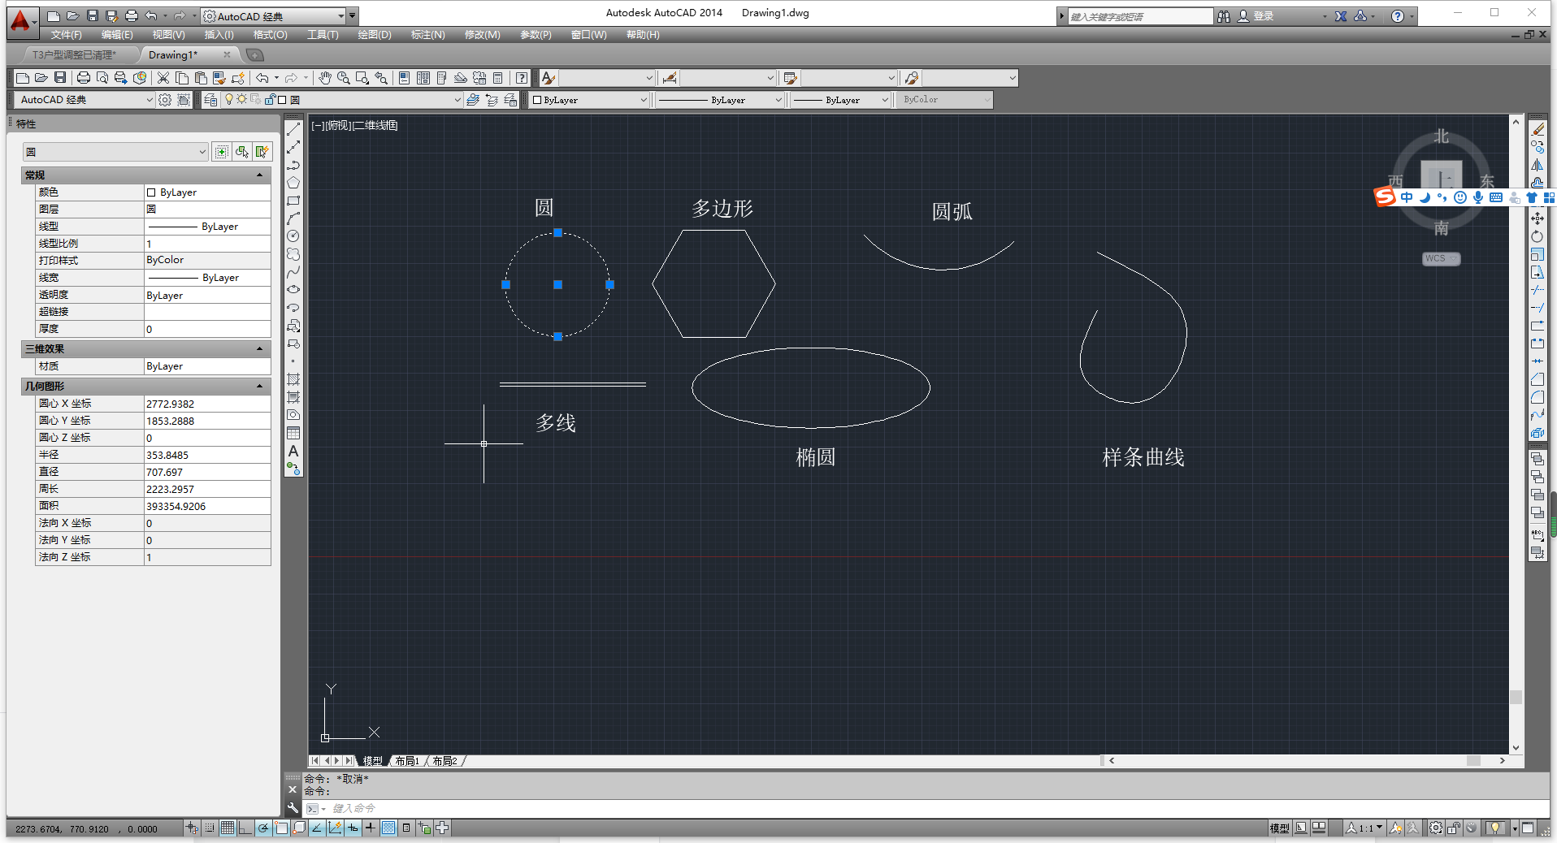Open the Hatch tool
This screenshot has width=1557, height=843.
click(x=293, y=378)
